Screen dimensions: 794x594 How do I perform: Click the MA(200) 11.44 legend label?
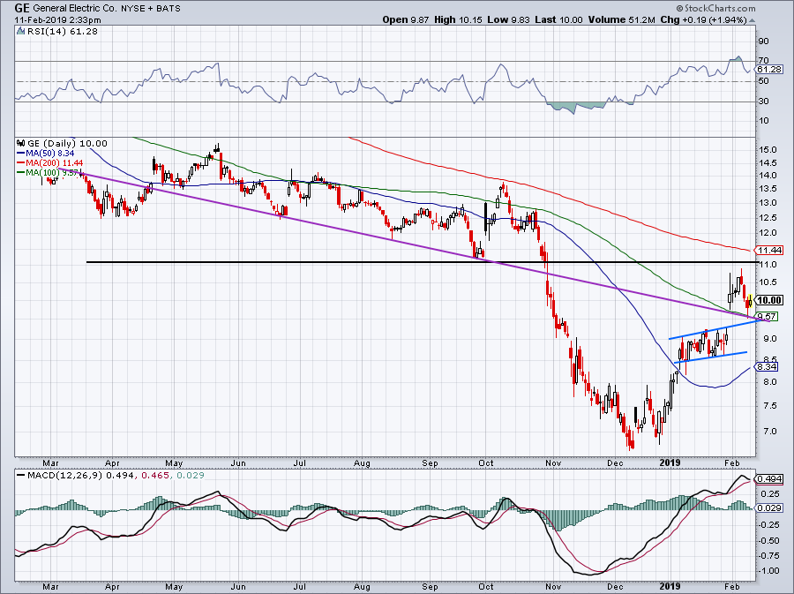(55, 163)
